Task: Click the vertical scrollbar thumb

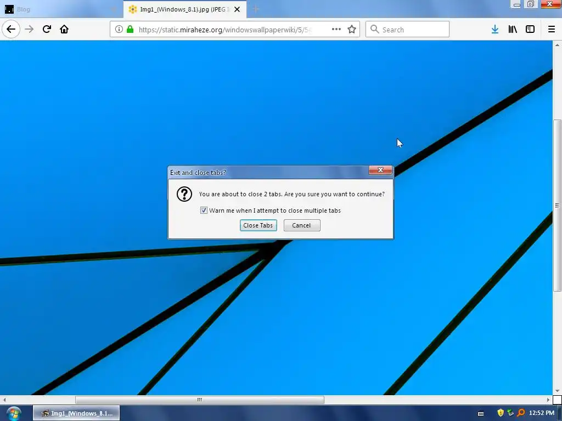Action: [557, 206]
